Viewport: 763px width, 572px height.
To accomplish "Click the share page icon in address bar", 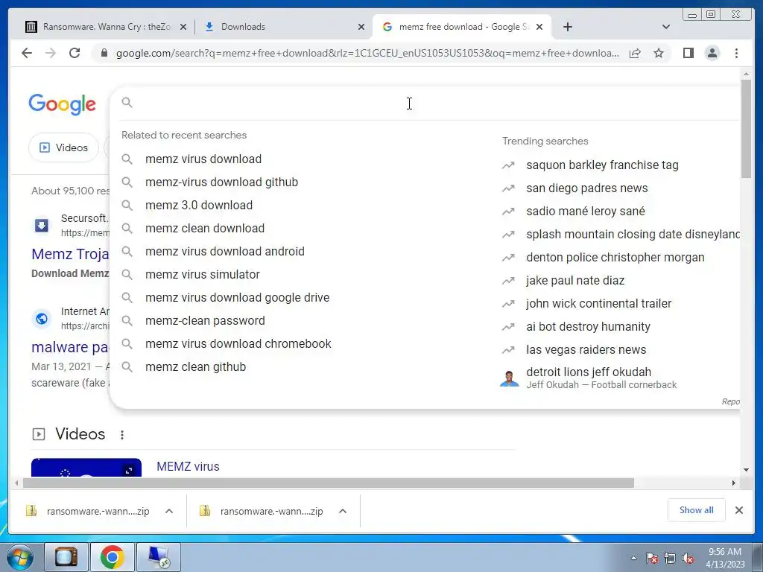I will click(635, 53).
